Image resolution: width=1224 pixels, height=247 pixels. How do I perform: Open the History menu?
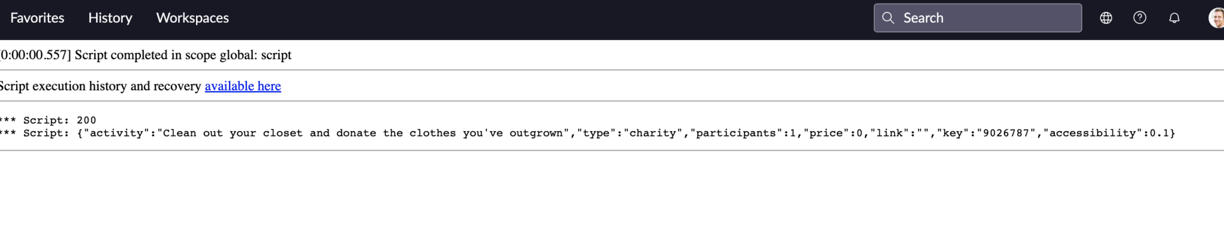pyautogui.click(x=110, y=18)
